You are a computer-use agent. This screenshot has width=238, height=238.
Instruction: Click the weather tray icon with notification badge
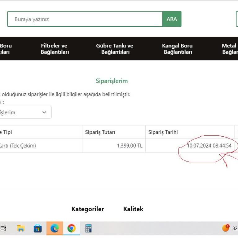[226, 228]
